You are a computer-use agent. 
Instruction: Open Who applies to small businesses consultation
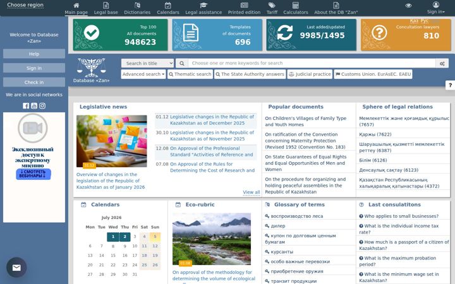pos(401,216)
